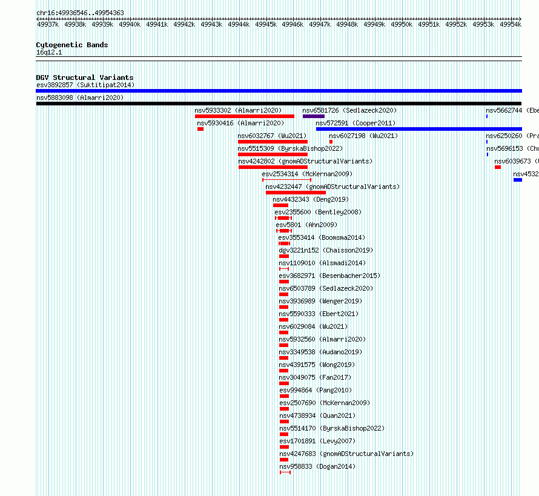
Task: Click nsv3349538 (Audano2019) label
Action: click(x=320, y=352)
